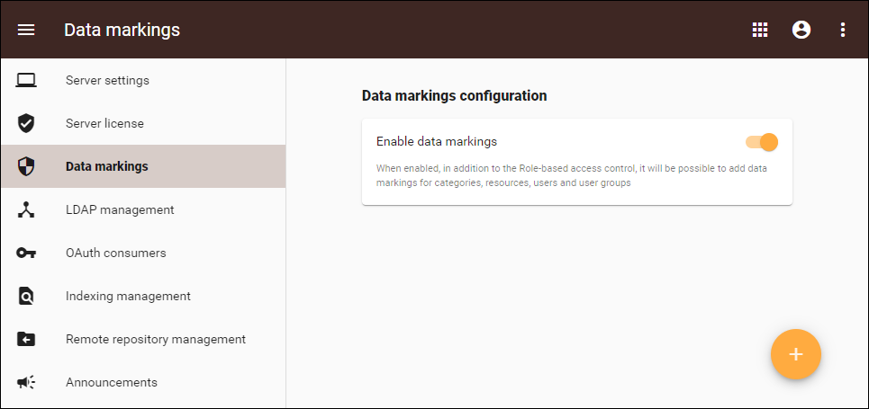Open Server license section
This screenshot has width=869, height=409.
[x=104, y=123]
